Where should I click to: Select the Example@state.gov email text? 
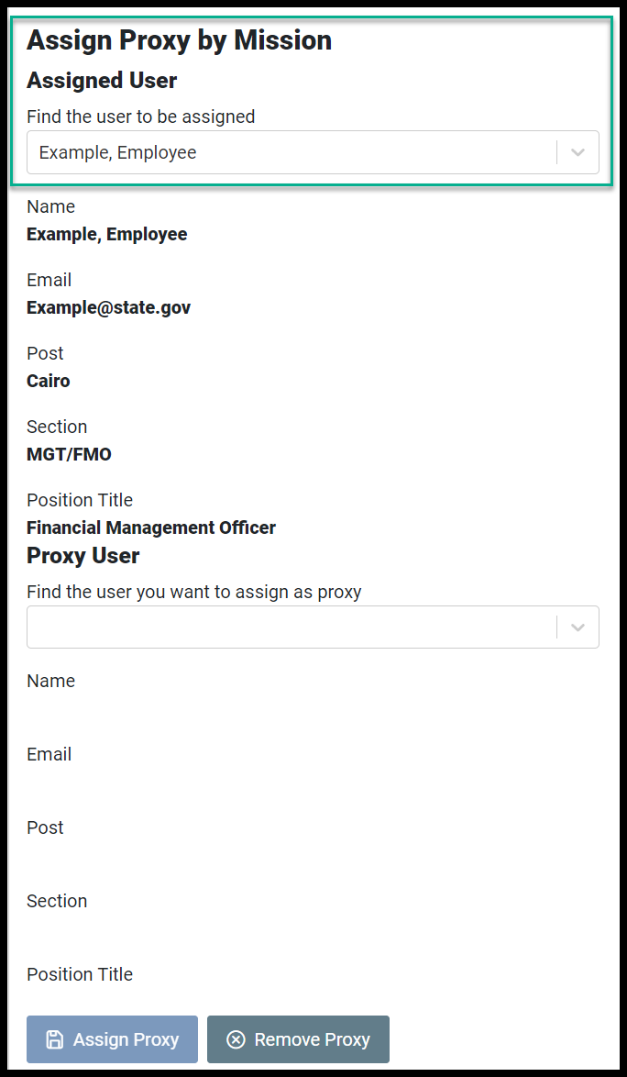(x=108, y=307)
